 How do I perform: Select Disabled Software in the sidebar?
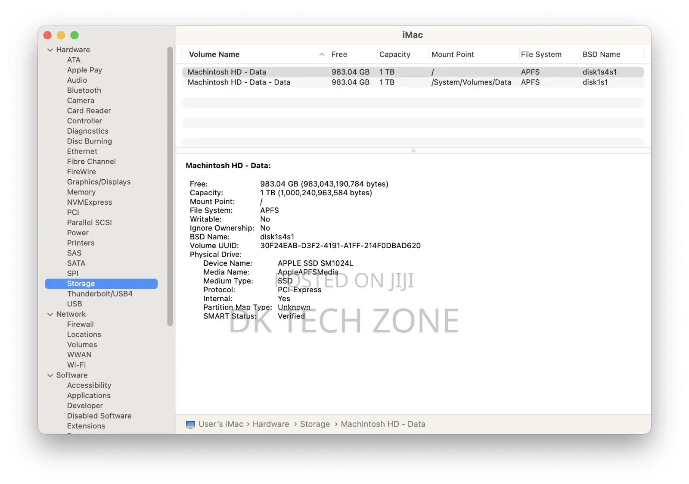point(99,416)
